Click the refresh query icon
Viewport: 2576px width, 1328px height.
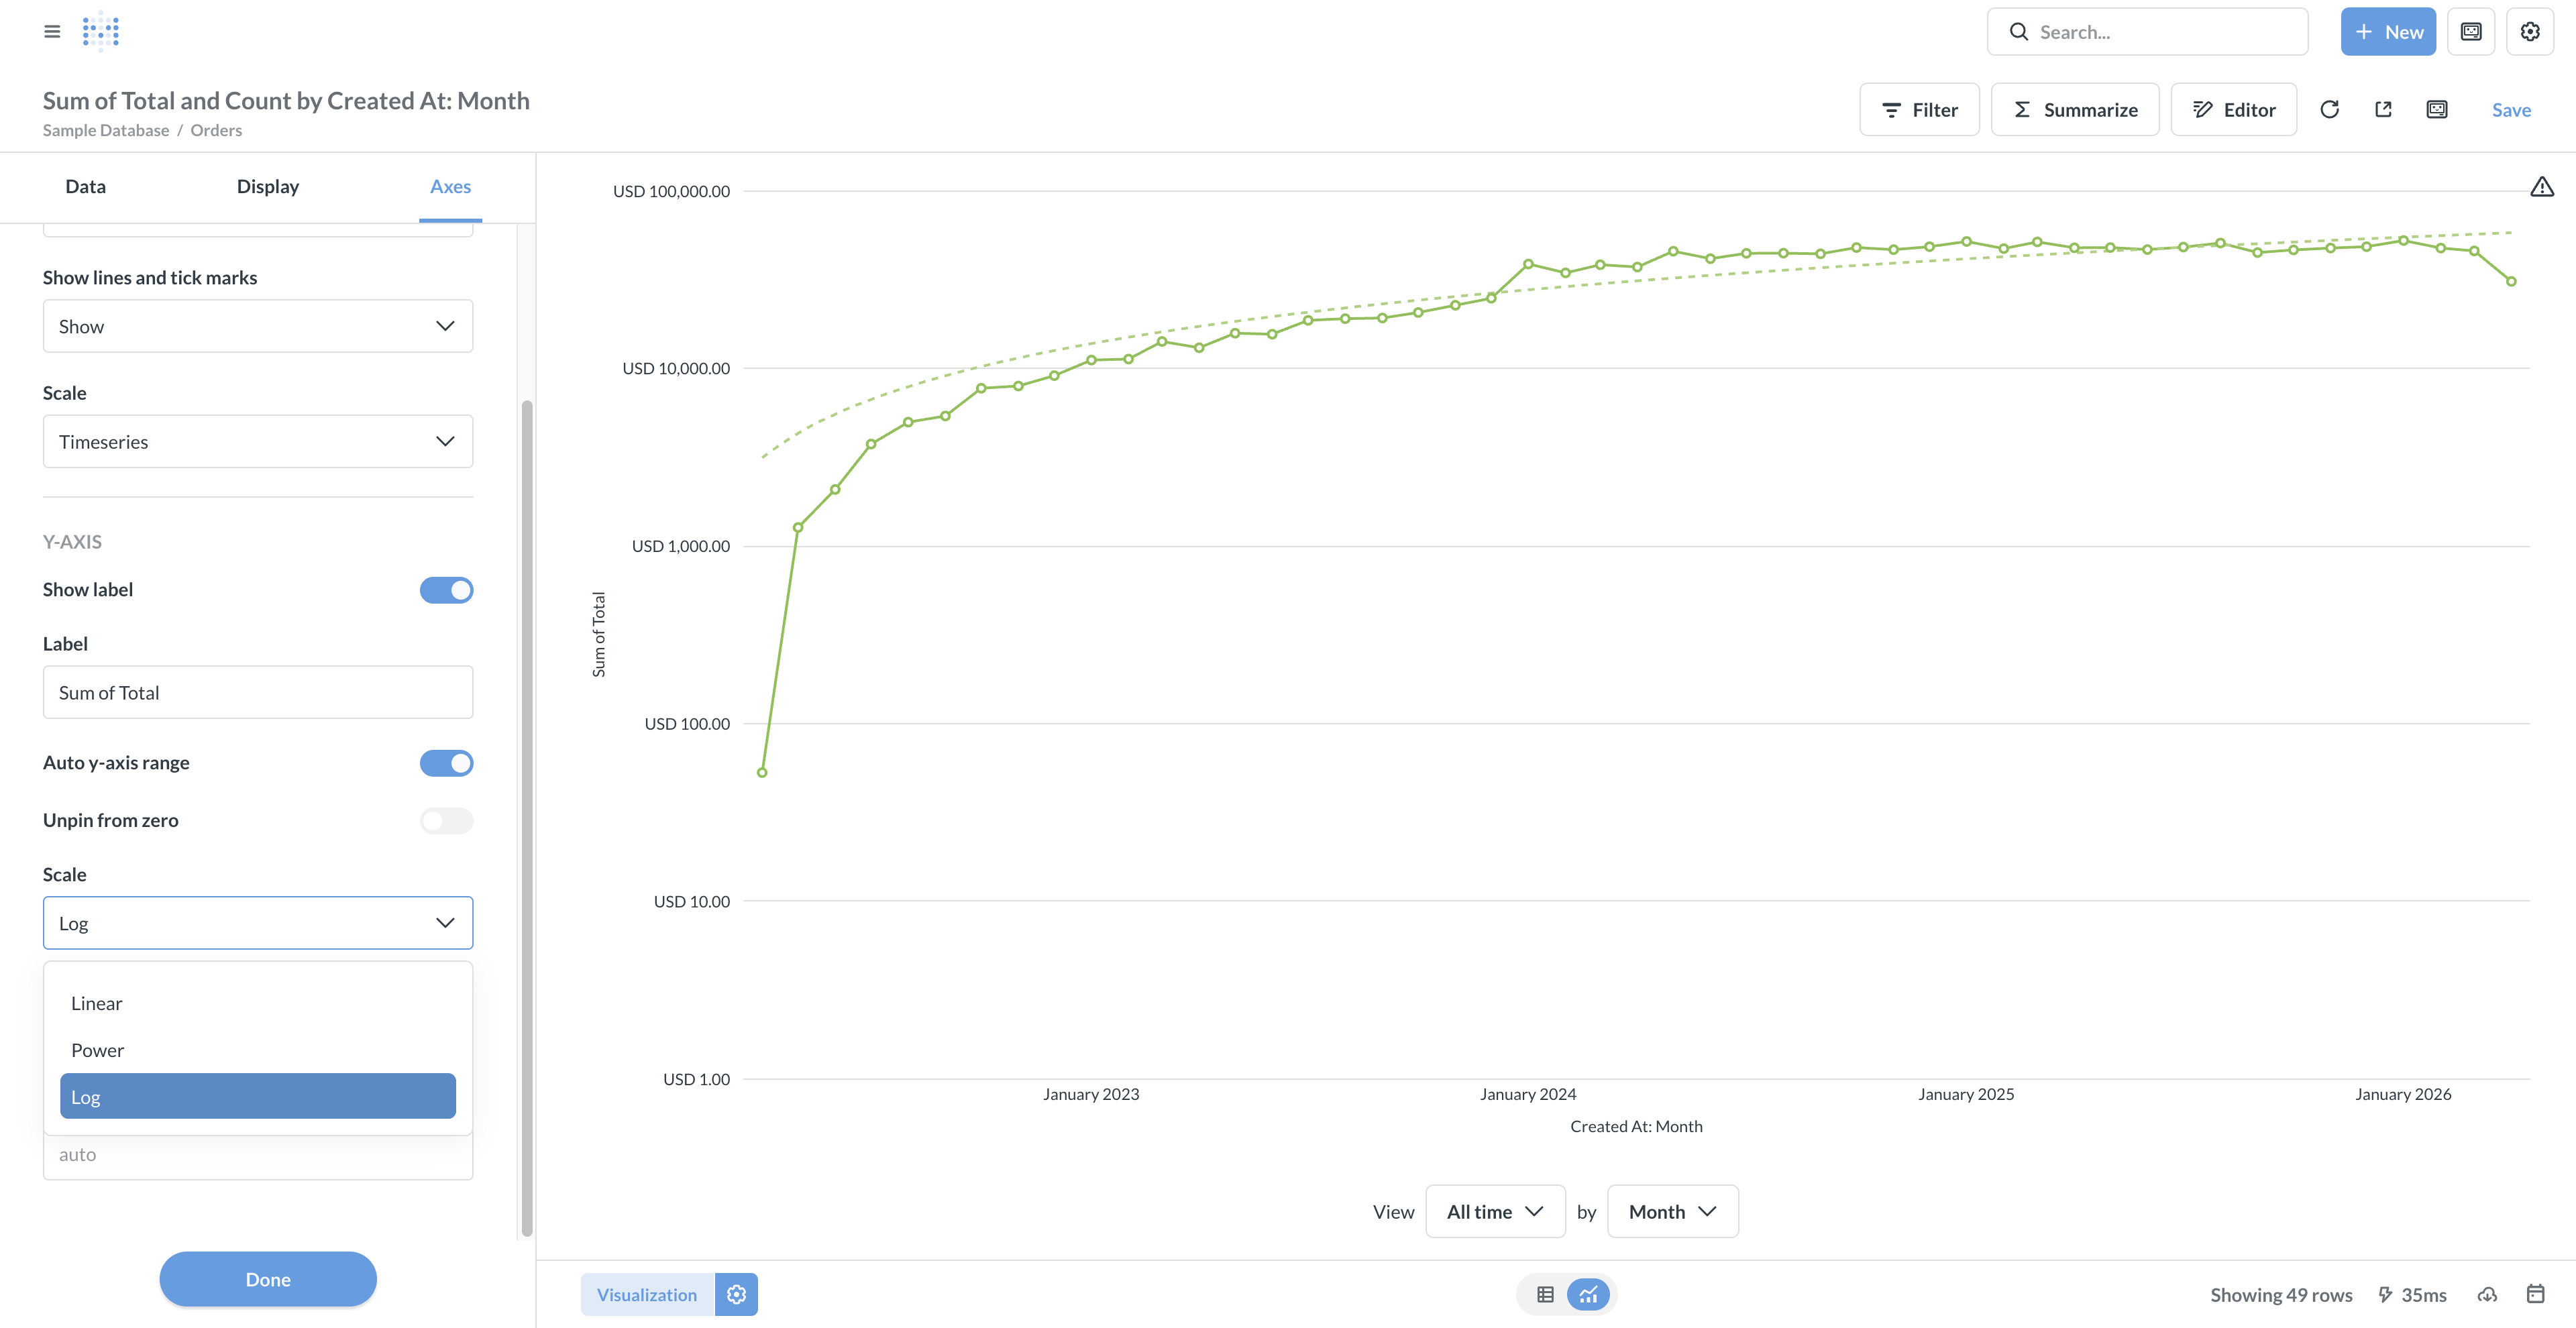[x=2329, y=110]
